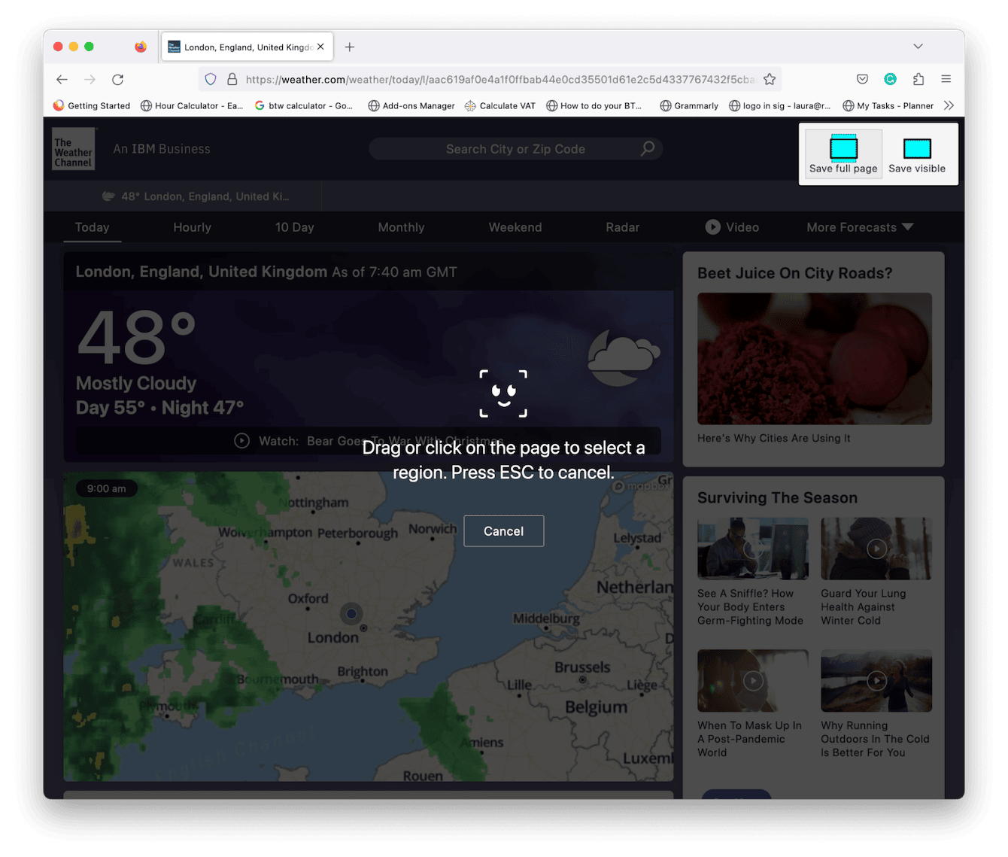This screenshot has width=1008, height=857.
Task: Click the Grammarly extension icon in toolbar
Action: 890,79
